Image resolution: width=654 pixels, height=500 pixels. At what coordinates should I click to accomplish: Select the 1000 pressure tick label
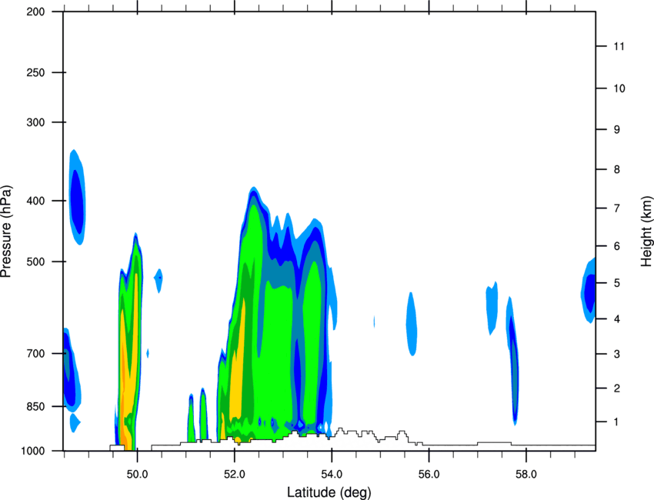[x=33, y=452]
